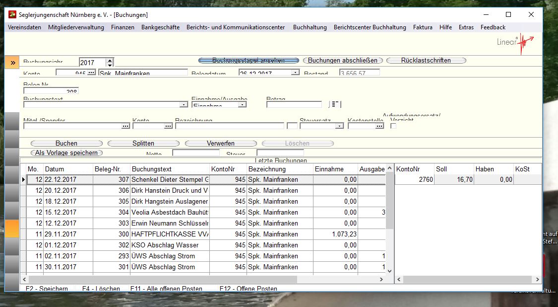
Task: Open the Steuersatz dropdown
Action: click(x=339, y=126)
